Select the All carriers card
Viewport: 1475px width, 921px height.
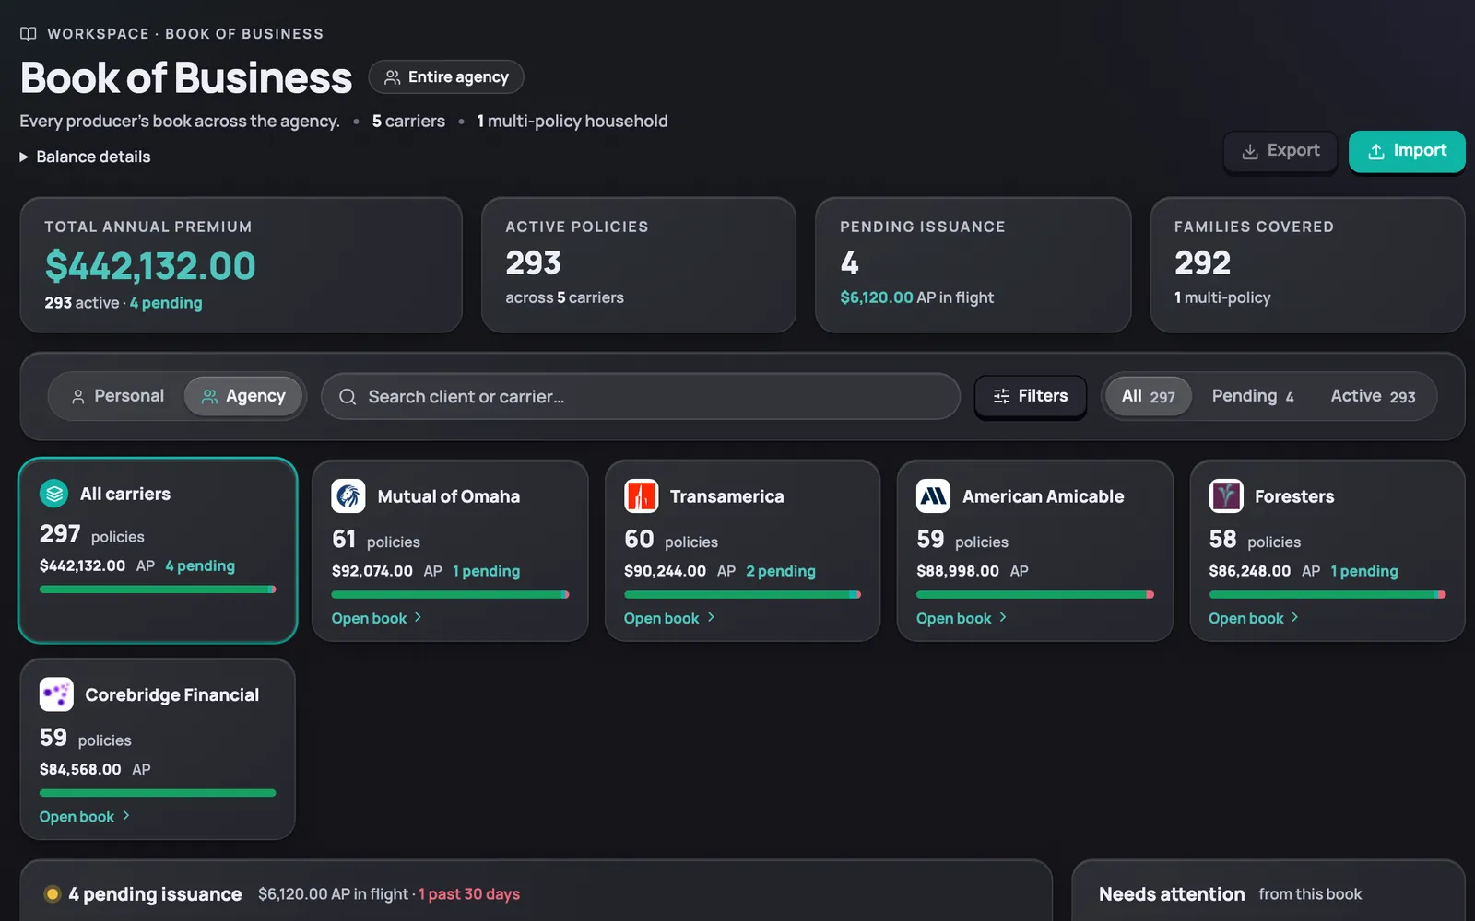(158, 551)
